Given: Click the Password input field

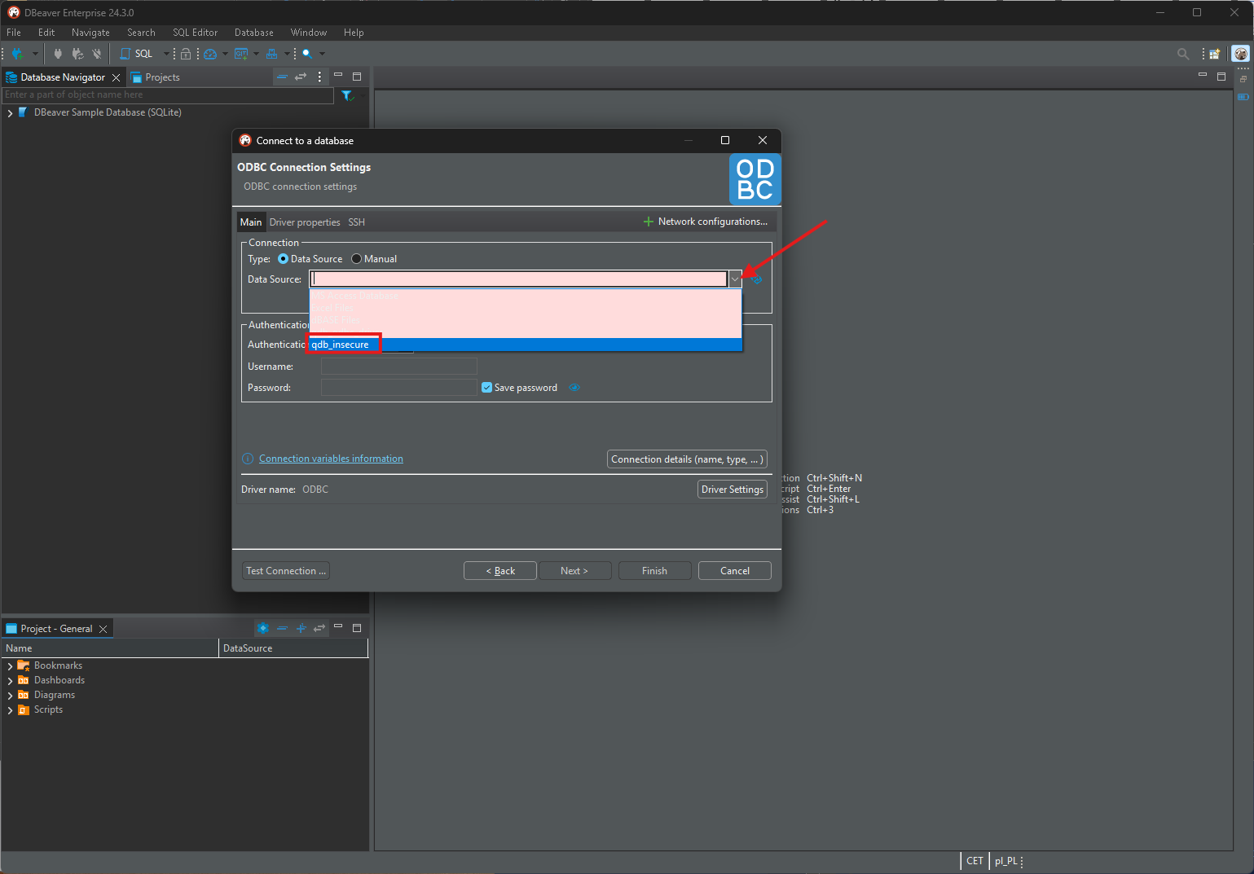Looking at the screenshot, I should [399, 388].
